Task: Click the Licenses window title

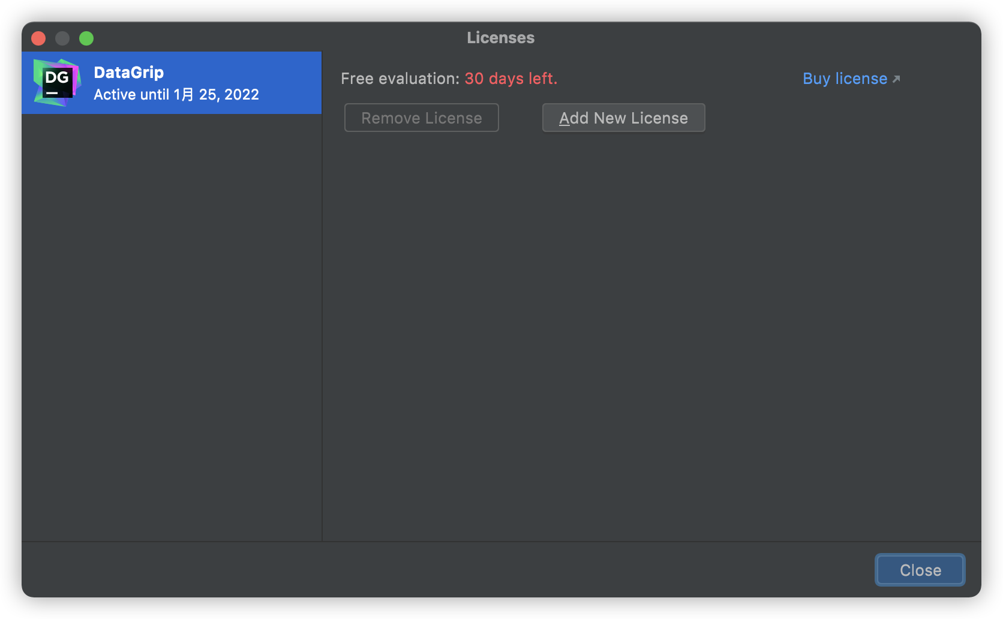Action: tap(500, 38)
